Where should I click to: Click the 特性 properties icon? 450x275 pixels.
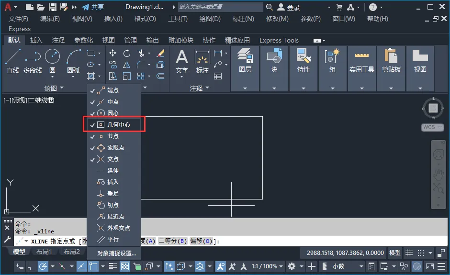click(x=304, y=61)
